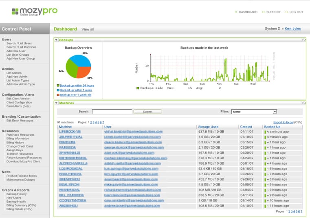Refresh the Backups panel icon
This screenshot has height=218, width=310.
[x=303, y=40]
